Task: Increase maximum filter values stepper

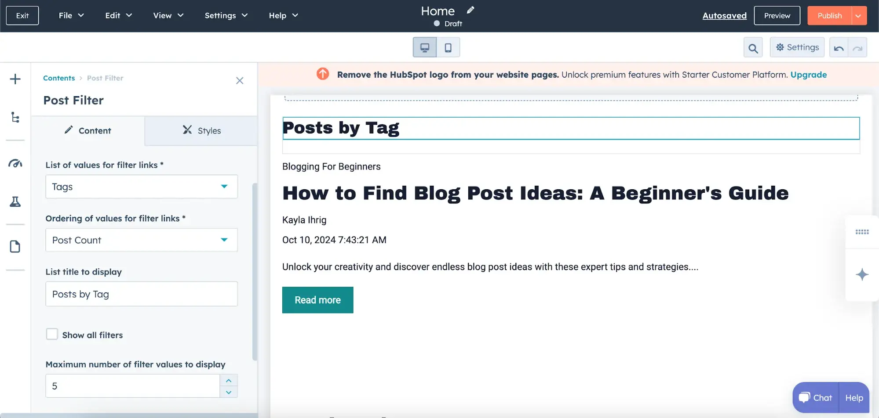Action: tap(229, 380)
